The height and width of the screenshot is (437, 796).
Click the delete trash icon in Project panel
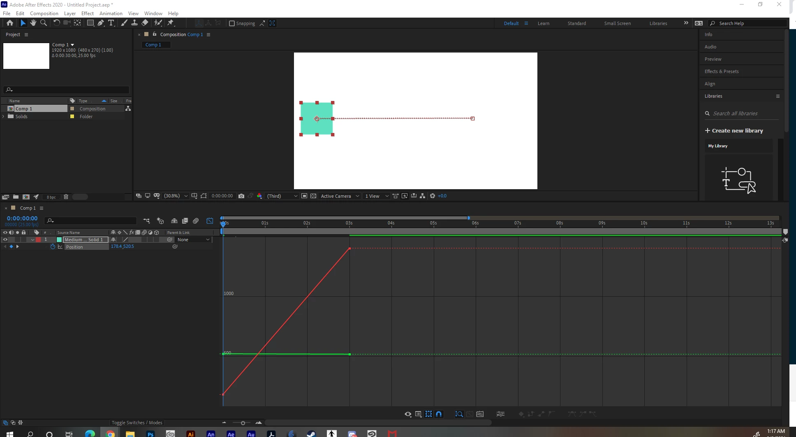point(66,197)
